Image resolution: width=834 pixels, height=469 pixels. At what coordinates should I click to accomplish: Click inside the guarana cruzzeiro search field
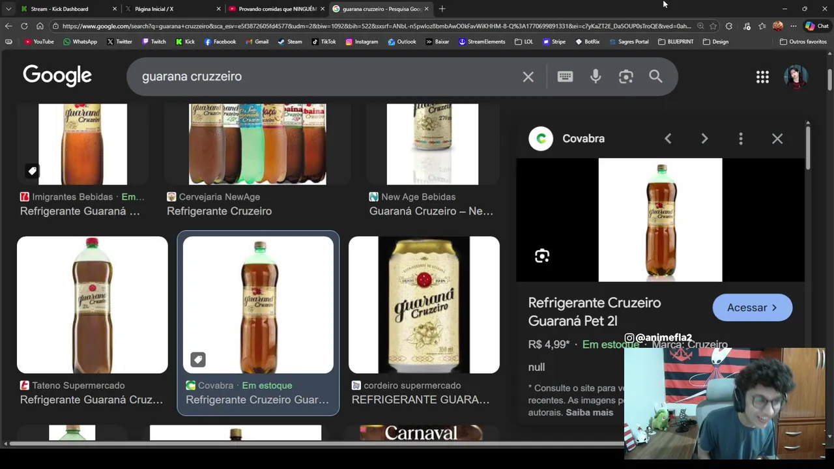click(326, 77)
